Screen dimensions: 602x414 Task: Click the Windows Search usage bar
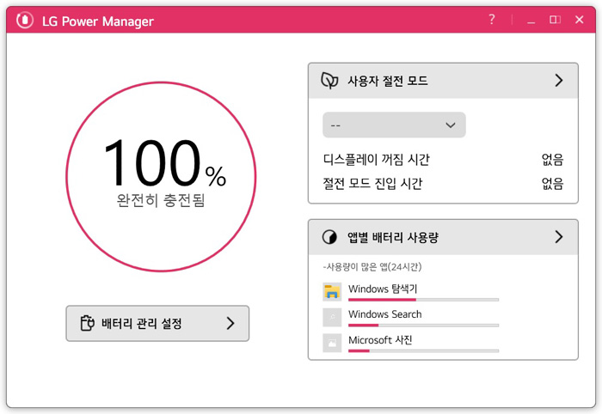pyautogui.click(x=423, y=326)
